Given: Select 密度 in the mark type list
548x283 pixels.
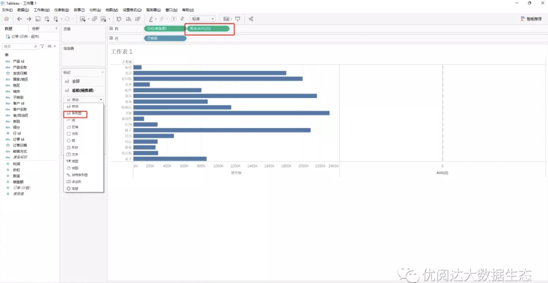Looking at the screenshot, I should pyautogui.click(x=83, y=189).
